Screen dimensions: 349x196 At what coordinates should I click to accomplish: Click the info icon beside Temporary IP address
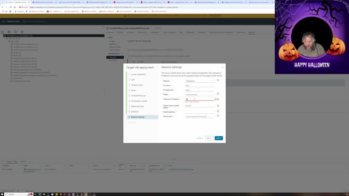(218, 99)
